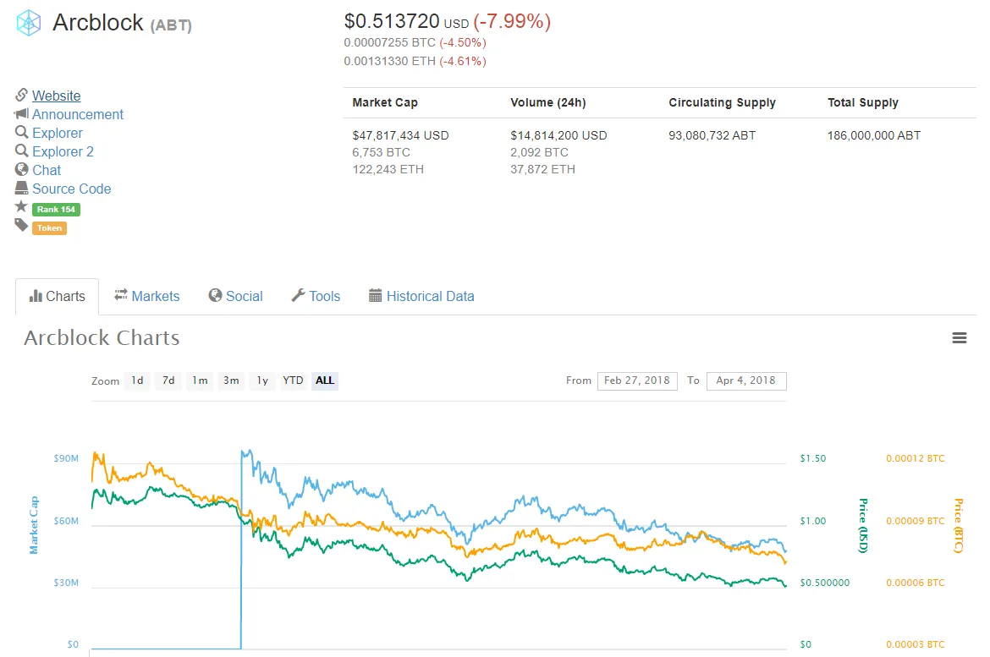Click the drive icon beside Source Code
This screenshot has width=990, height=657.
[x=21, y=188]
